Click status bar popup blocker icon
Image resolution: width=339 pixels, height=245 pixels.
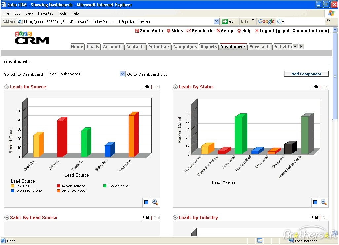(x=260, y=241)
